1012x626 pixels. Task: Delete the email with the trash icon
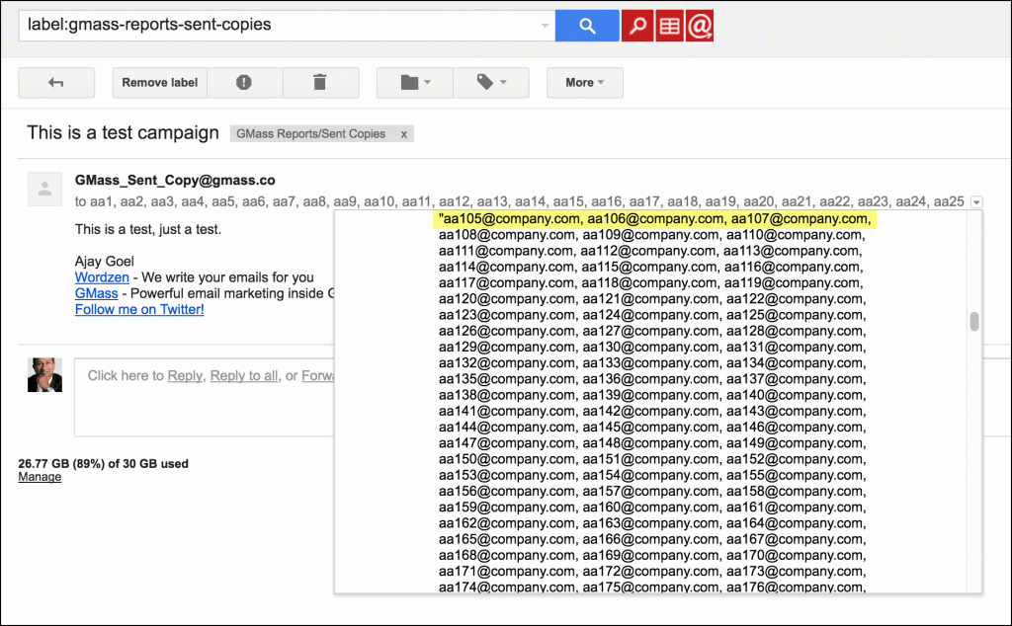click(319, 83)
